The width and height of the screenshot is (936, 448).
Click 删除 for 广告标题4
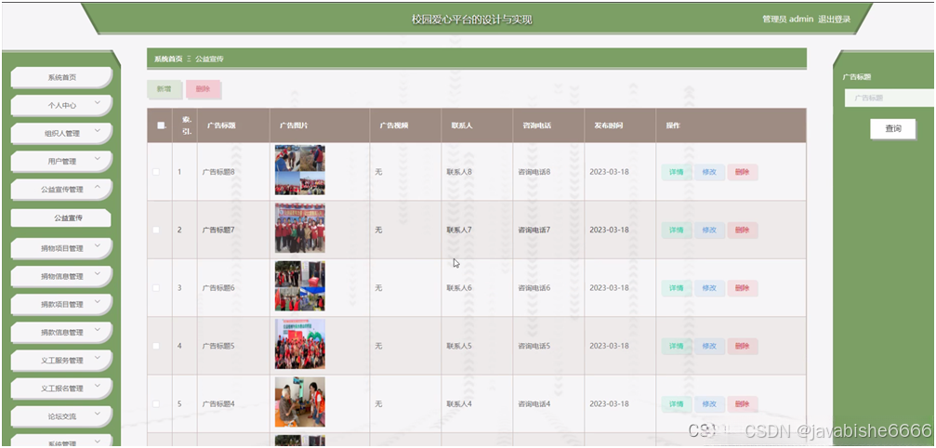(742, 404)
